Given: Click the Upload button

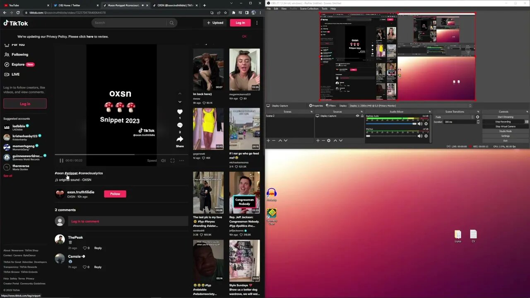Looking at the screenshot, I should [x=215, y=23].
